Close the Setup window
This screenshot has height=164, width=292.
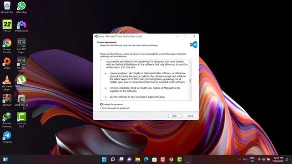(x=194, y=36)
